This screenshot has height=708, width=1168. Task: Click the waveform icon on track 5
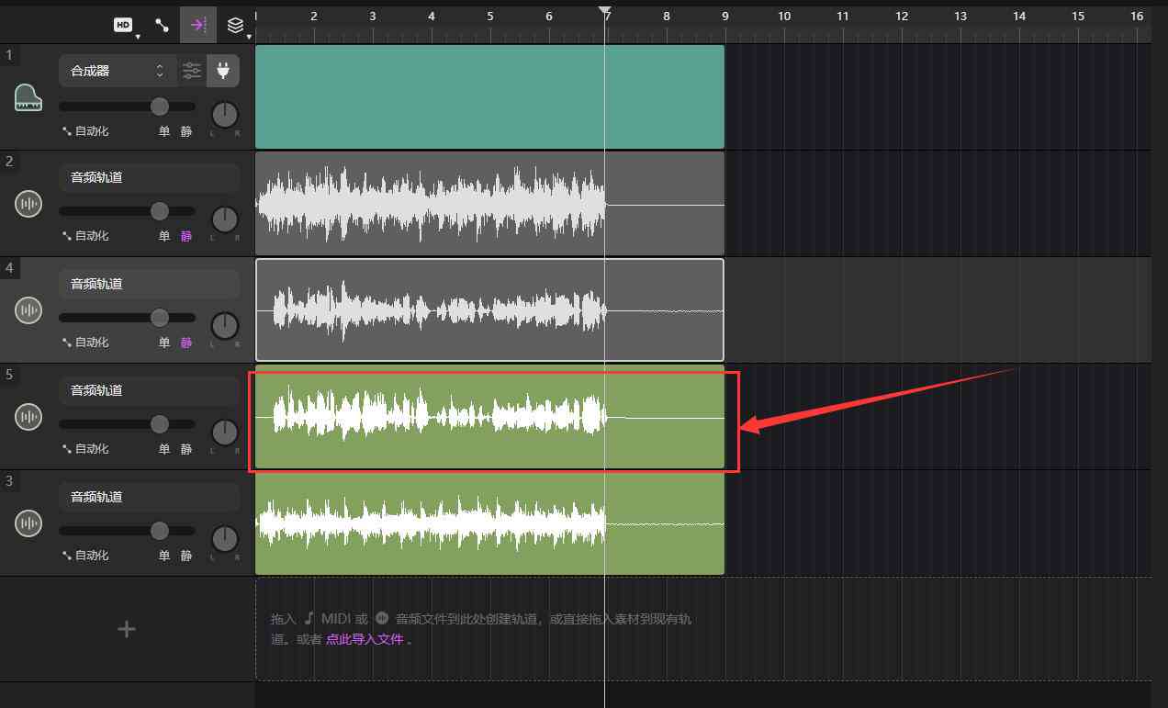coord(28,417)
